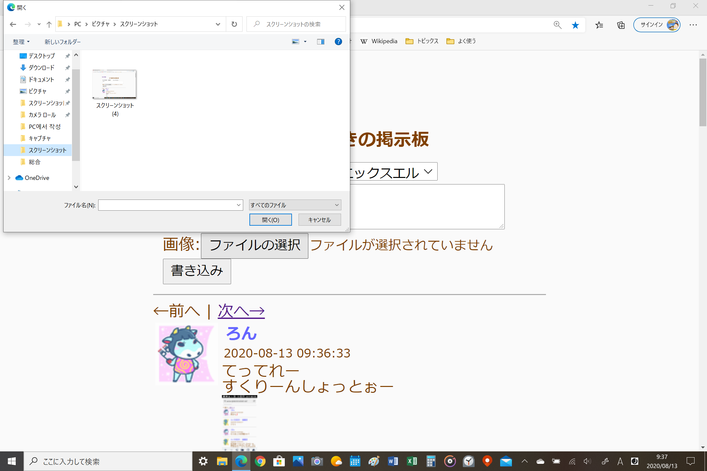Open the 整理 menu
This screenshot has height=471, width=707.
21,42
